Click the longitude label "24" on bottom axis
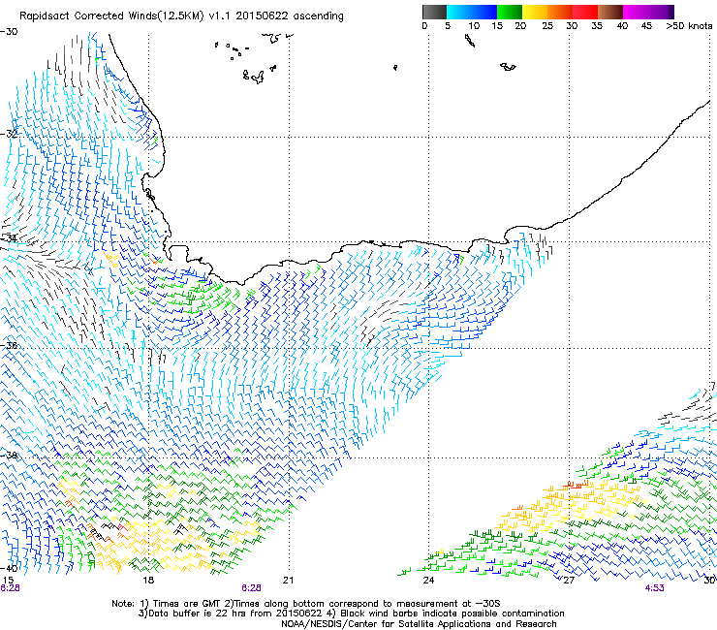 [x=428, y=581]
